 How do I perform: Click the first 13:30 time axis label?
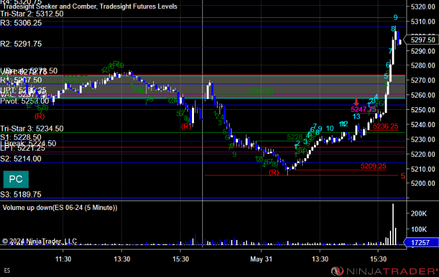tap(122, 259)
